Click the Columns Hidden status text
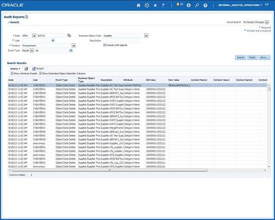Screen dimensions: 275x220 [17, 175]
